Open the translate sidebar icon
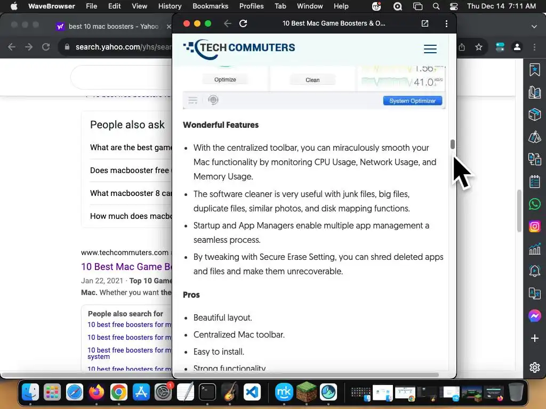Screen dimensions: 546x409 tap(534, 293)
